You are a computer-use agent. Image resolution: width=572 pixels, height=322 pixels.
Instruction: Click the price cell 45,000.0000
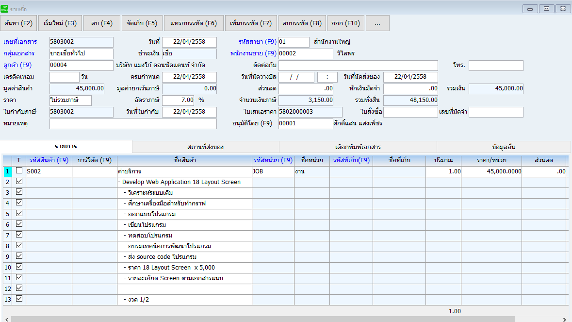click(x=491, y=171)
